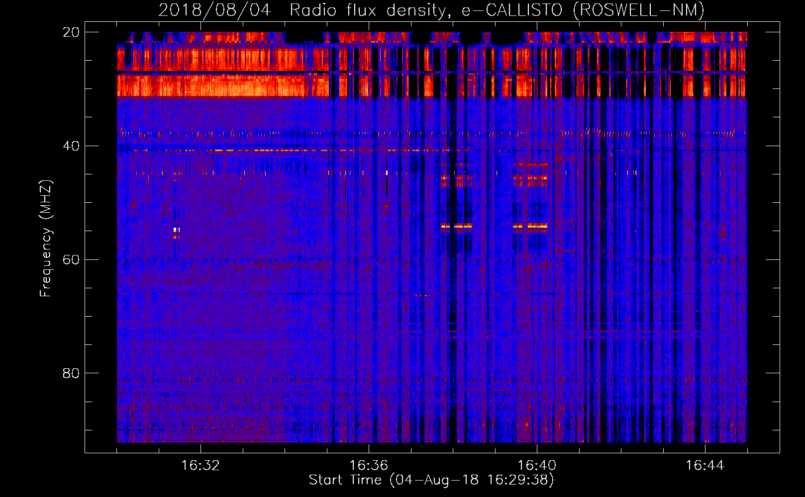Image resolution: width=805 pixels, height=497 pixels.
Task: Click the 16:40 time tick label
Action: 537,466
